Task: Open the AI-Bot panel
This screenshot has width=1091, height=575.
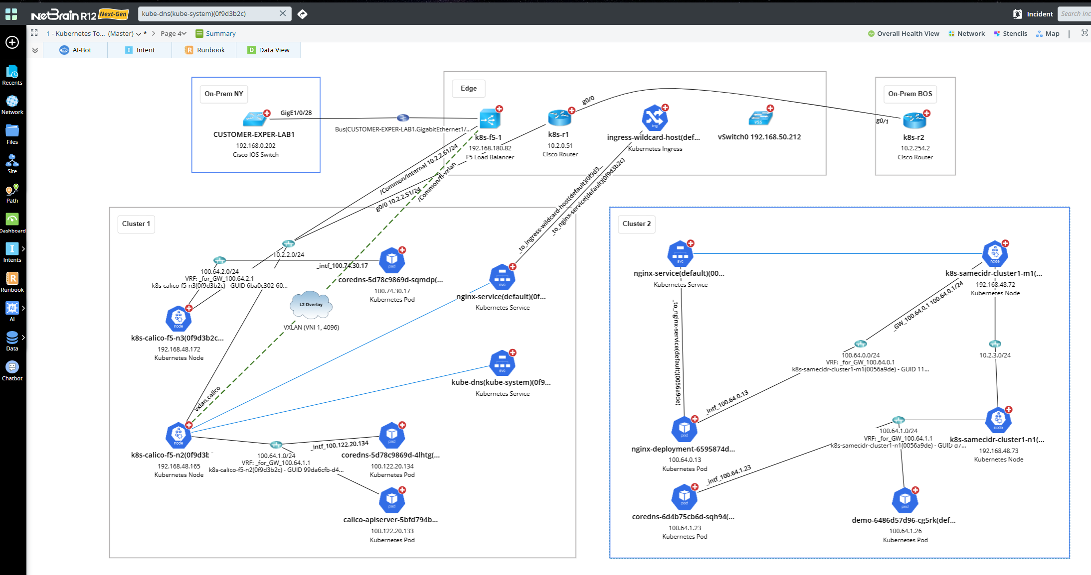Action: click(x=75, y=50)
